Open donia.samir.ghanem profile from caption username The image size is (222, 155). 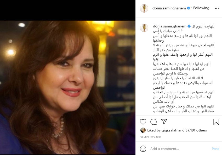coord(170,26)
